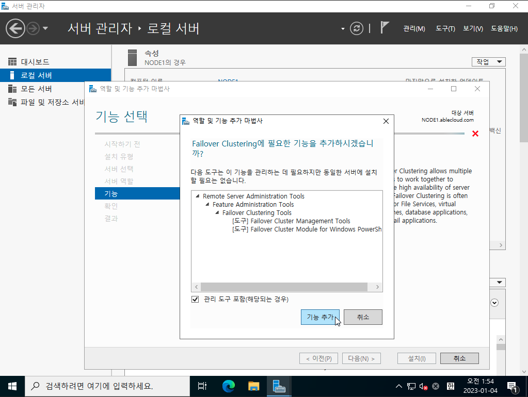528x397 pixels.
Task: Click the red X icon in the wizard
Action: coord(475,134)
